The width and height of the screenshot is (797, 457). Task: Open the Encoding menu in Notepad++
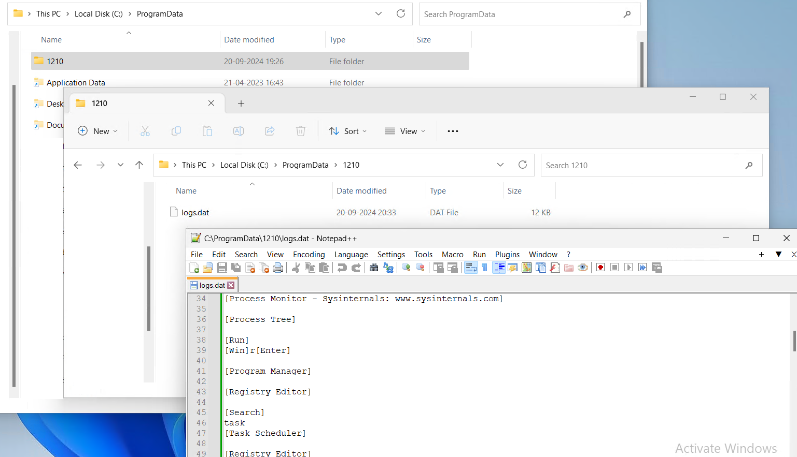[x=309, y=255]
